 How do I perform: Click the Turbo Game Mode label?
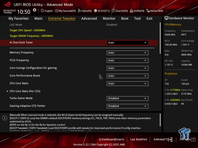[21, 98]
